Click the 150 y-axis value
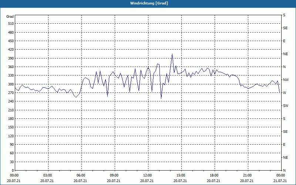This screenshot has height=185, width=296. pos(11,127)
